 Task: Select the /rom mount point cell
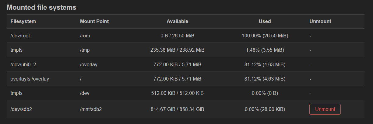[x=85, y=36]
